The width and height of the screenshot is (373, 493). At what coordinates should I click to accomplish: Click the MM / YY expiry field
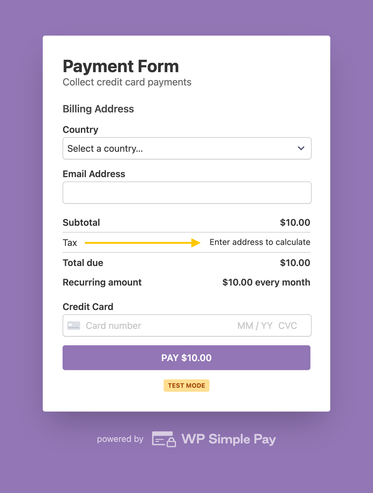coord(255,325)
